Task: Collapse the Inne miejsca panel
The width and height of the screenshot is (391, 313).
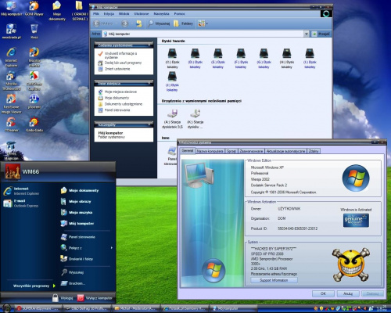Action: pos(149,83)
